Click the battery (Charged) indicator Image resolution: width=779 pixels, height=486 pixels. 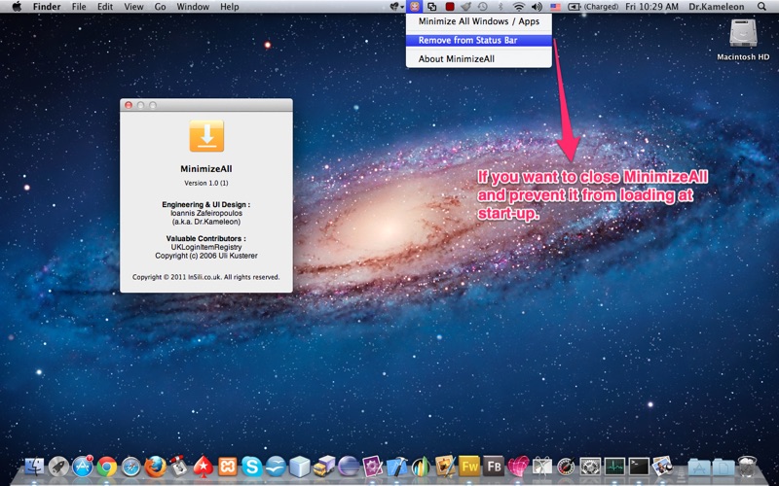[x=593, y=7]
